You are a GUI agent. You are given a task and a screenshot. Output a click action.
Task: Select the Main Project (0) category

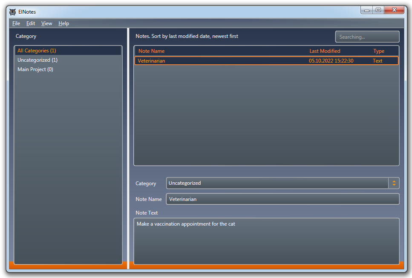click(68, 69)
